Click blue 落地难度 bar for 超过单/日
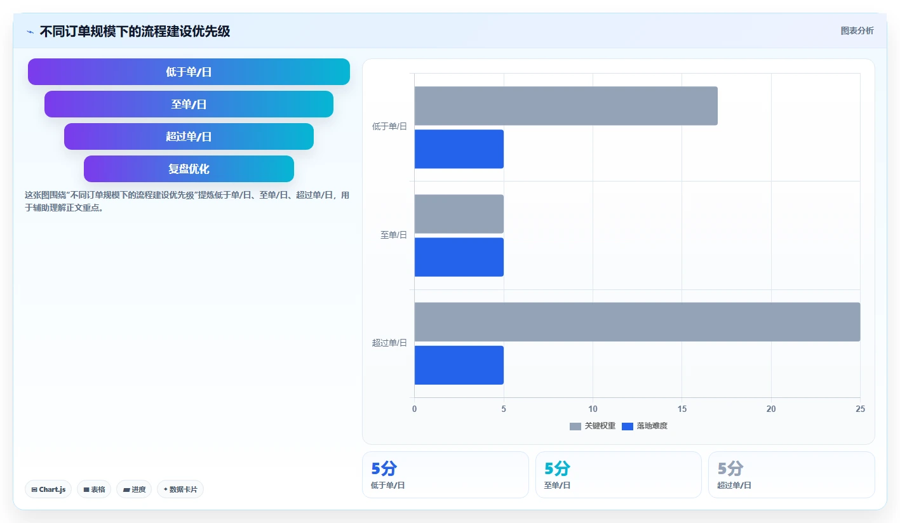The height and width of the screenshot is (523, 900). (x=459, y=365)
